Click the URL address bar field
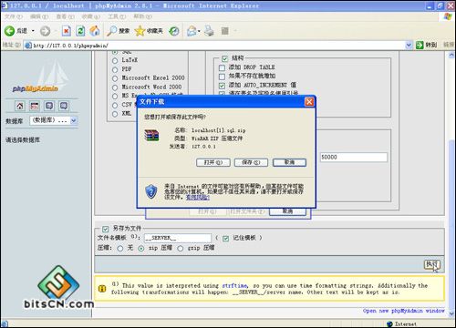 (x=214, y=46)
